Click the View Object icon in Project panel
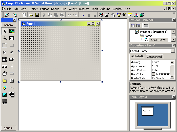 point(138,25)
